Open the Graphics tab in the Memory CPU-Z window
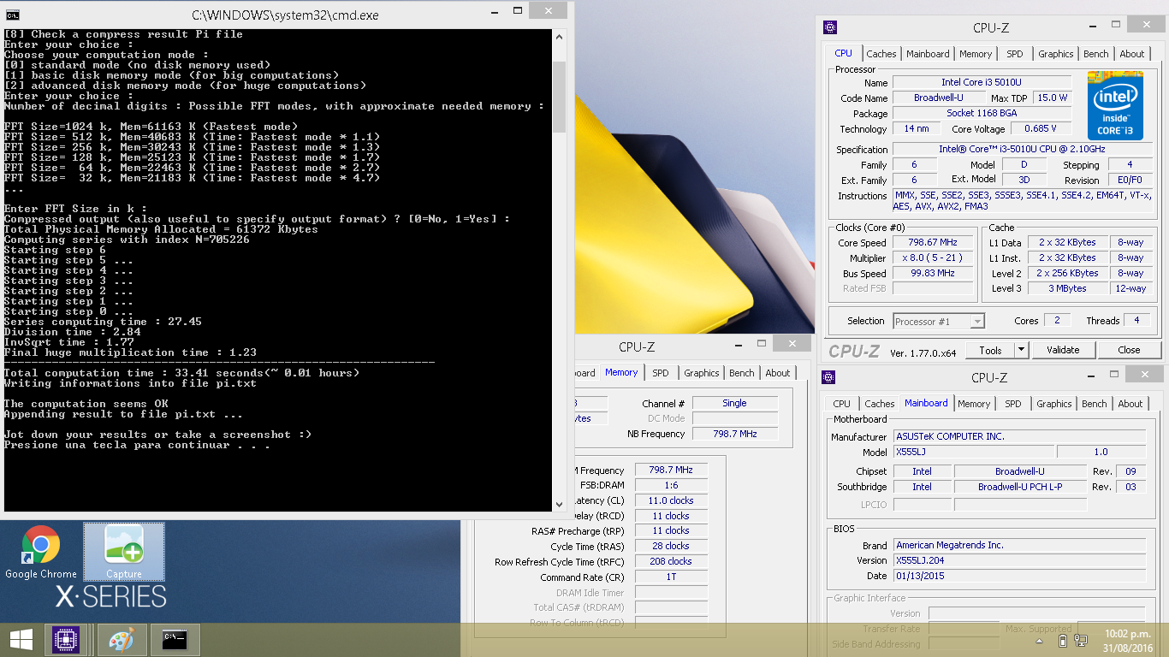 point(701,373)
